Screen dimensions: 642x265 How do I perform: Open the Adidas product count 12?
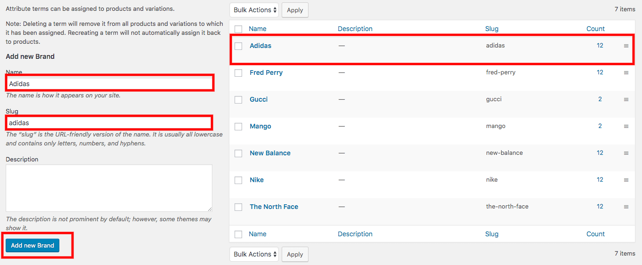pos(600,46)
